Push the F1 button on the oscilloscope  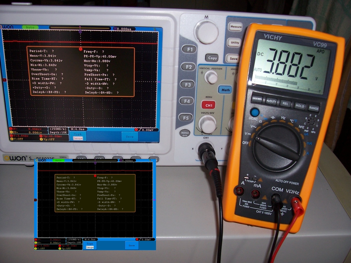pyautogui.click(x=190, y=50)
